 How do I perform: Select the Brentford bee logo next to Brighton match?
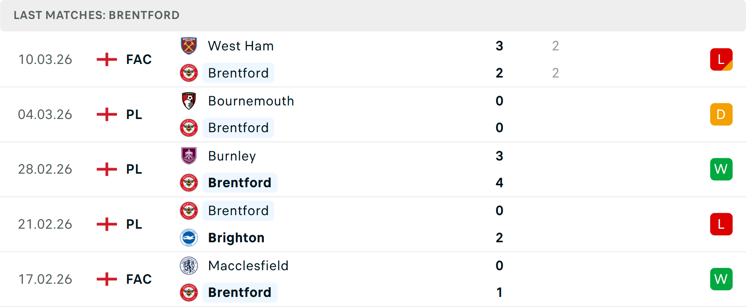[x=189, y=210]
